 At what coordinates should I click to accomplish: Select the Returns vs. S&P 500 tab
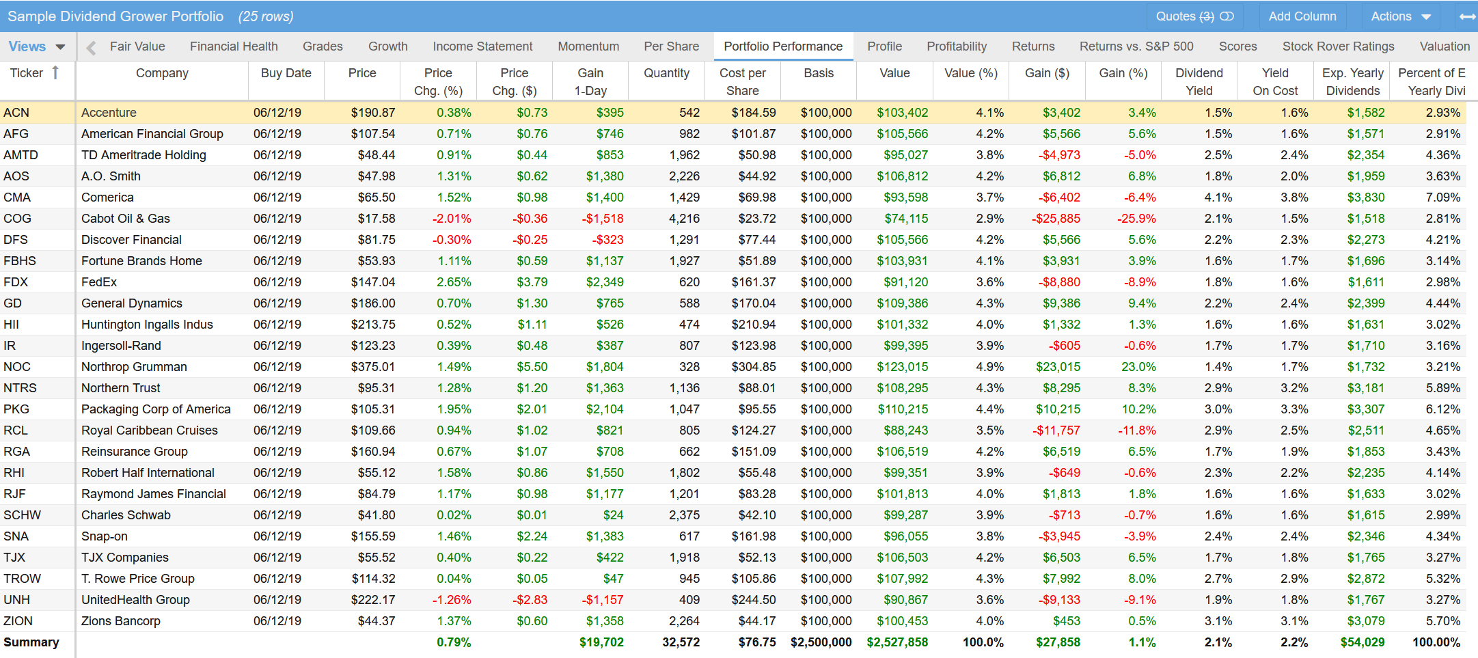pyautogui.click(x=1136, y=46)
